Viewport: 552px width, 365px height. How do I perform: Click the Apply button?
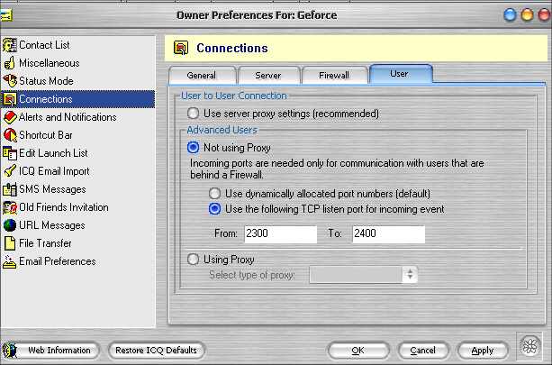483,351
